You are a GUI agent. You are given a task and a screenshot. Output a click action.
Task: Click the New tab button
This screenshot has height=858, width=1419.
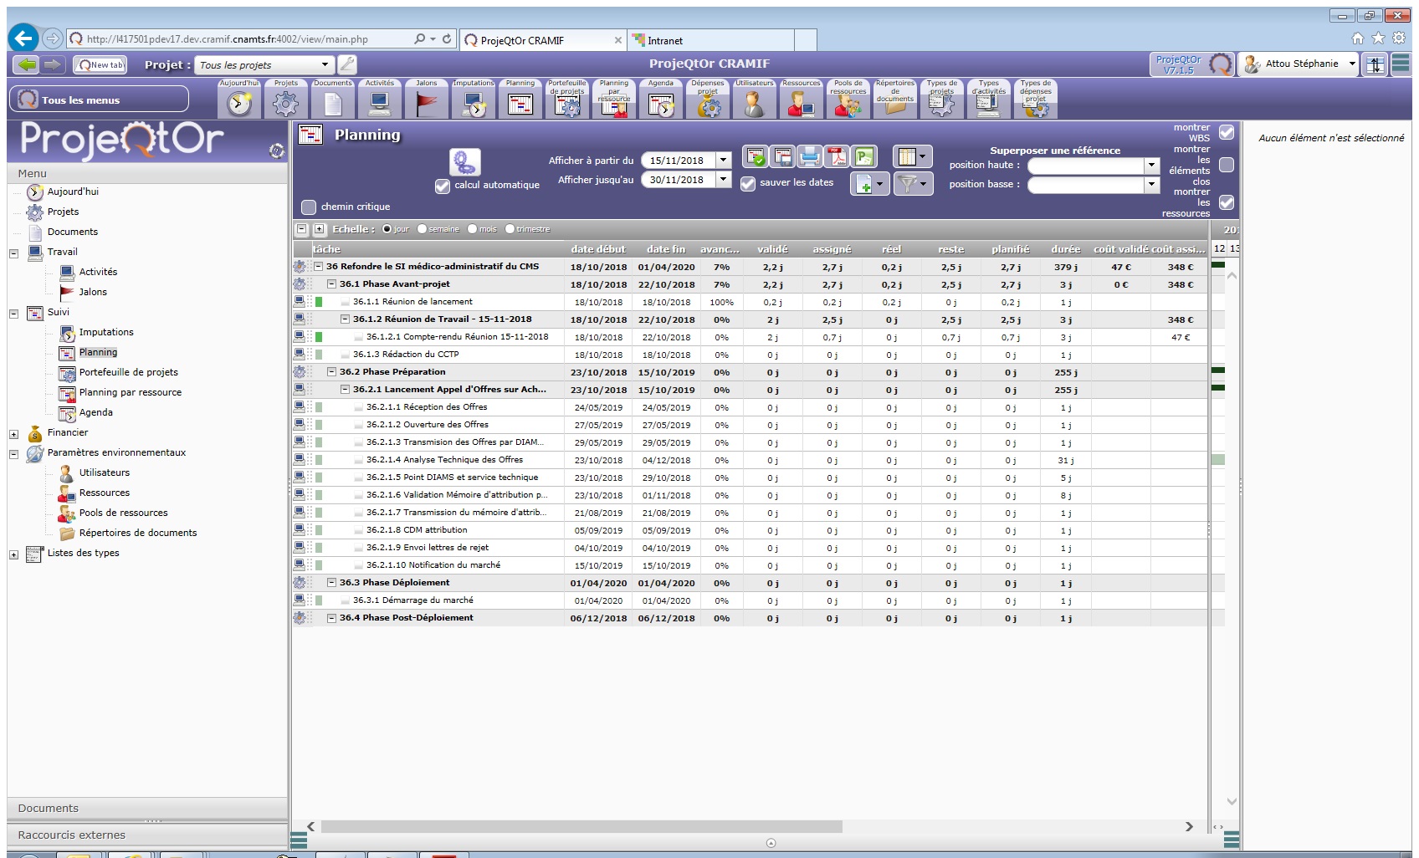point(100,64)
